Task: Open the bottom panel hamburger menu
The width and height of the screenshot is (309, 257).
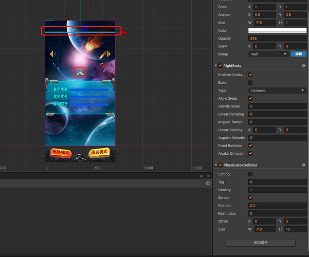Action: point(209,176)
